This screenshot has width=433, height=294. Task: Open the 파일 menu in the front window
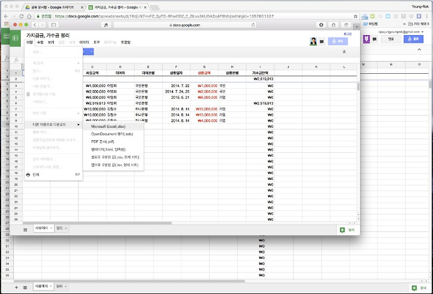29,42
